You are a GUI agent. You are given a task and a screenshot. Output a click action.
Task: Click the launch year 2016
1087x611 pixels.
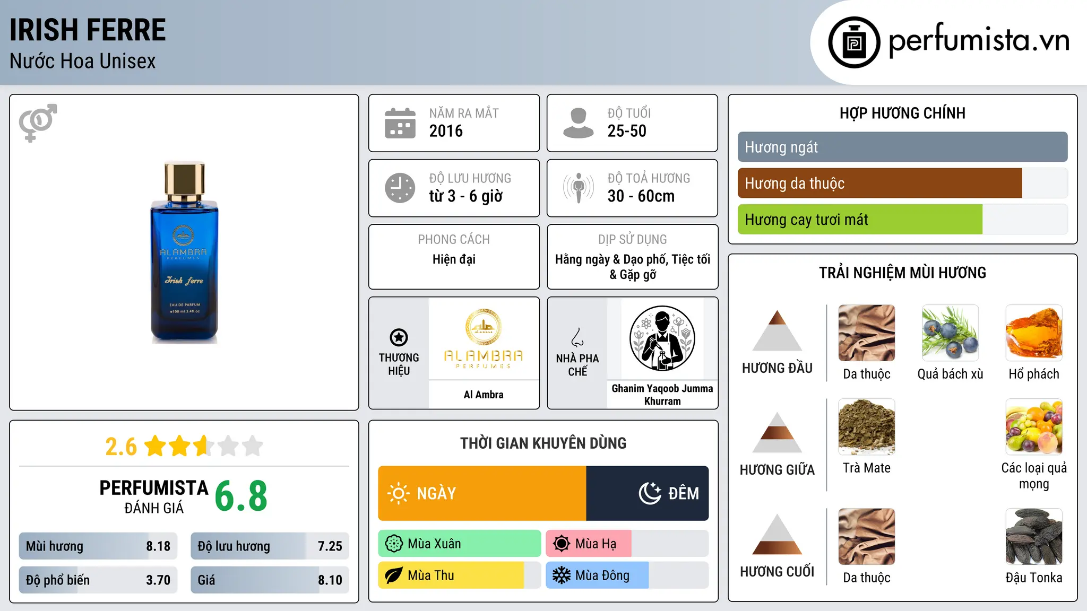[446, 131]
